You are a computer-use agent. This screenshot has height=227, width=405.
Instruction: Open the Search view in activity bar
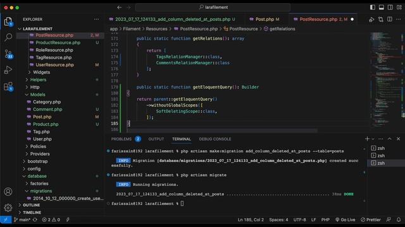pos(8,38)
